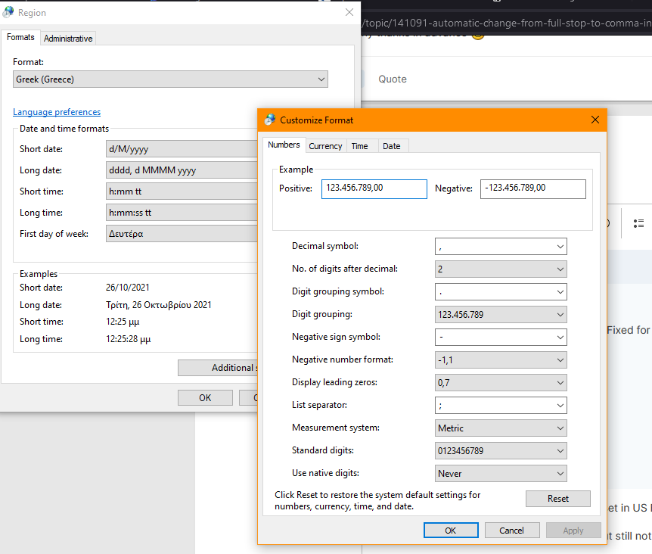
Task: Click the Long time example "12:25:28 μμ"
Action: pyautogui.click(x=128, y=339)
